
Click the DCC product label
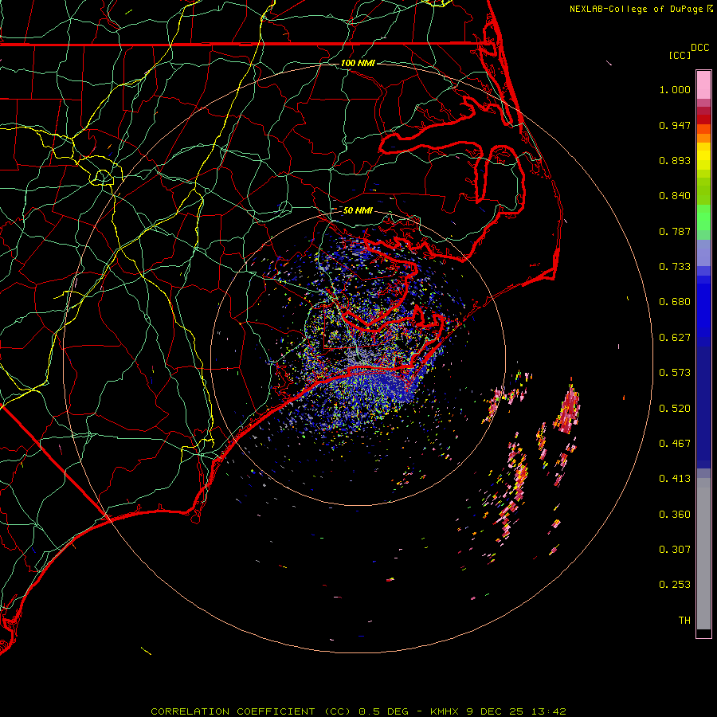pos(700,48)
